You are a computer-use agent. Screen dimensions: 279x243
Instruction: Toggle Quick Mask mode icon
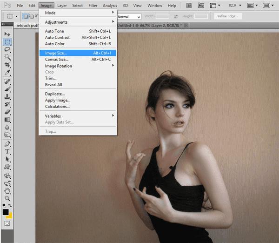(x=7, y=223)
